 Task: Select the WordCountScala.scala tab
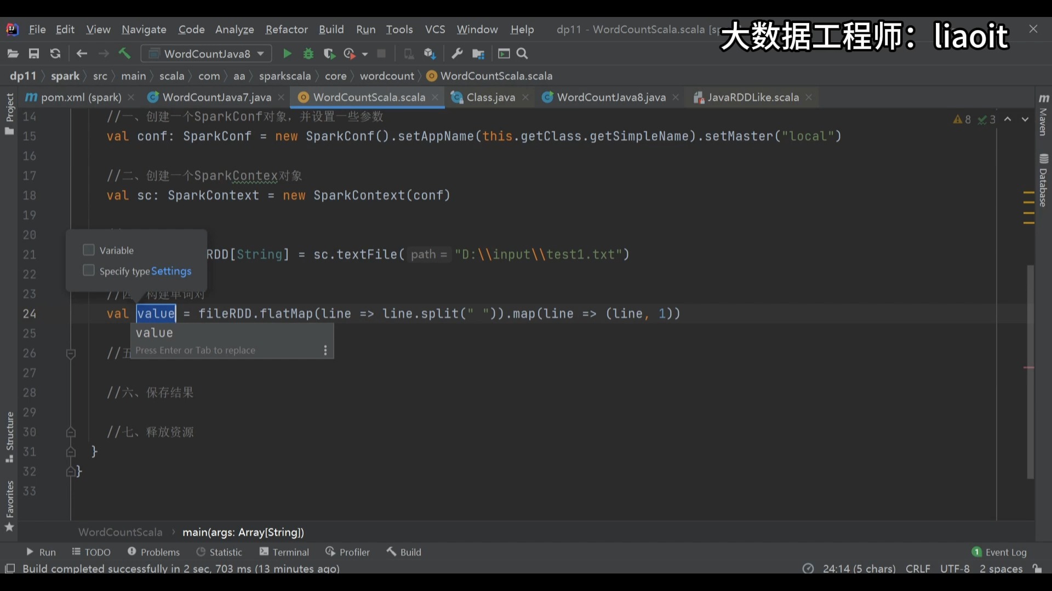369,97
